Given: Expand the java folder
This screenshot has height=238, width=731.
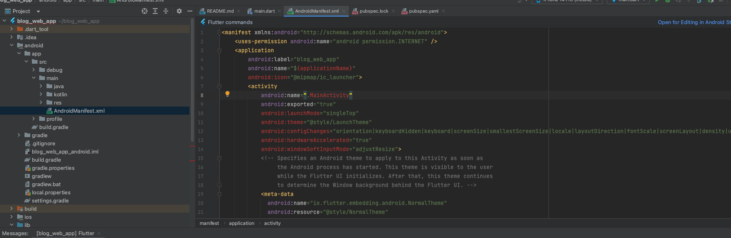Looking at the screenshot, I should pos(41,86).
